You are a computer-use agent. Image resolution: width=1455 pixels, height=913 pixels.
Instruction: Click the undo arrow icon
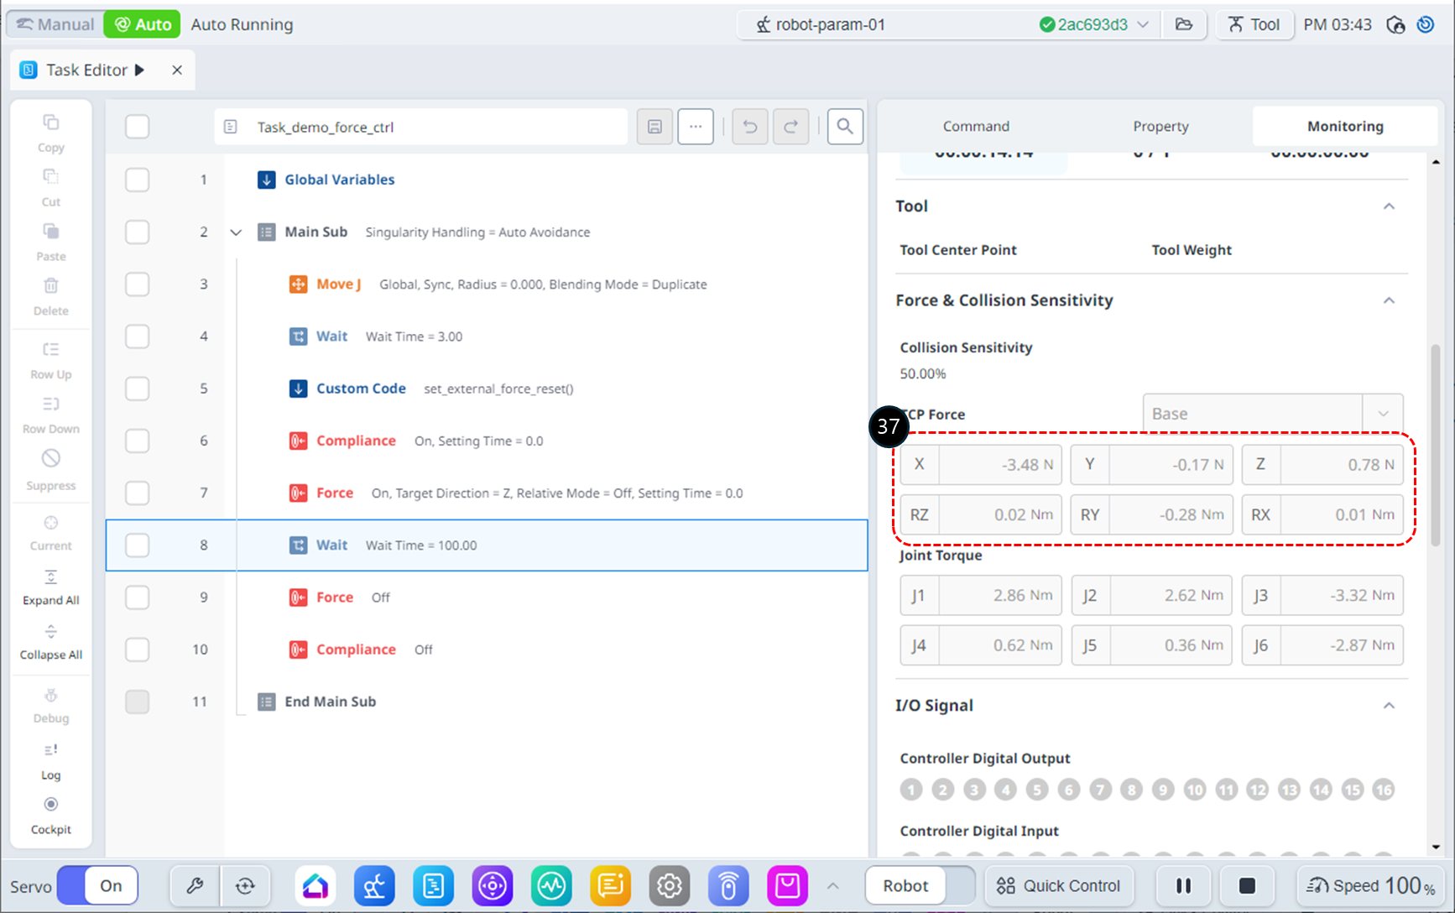[749, 127]
